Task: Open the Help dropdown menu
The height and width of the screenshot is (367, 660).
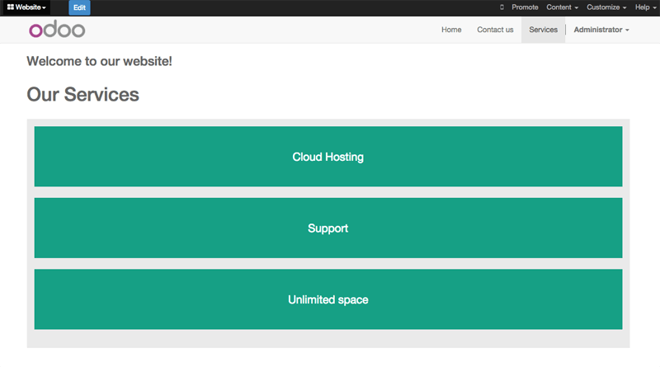Action: click(645, 7)
